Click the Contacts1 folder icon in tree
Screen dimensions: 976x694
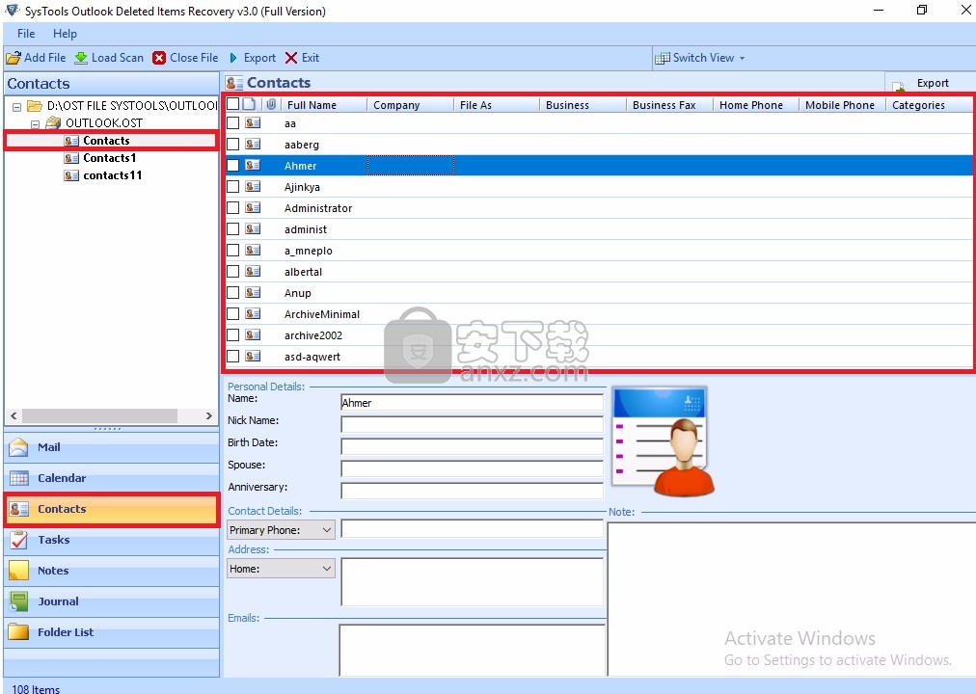(x=71, y=158)
